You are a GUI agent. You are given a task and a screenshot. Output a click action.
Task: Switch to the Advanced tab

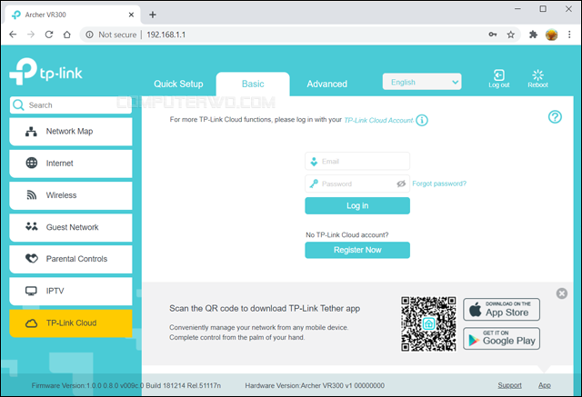click(x=327, y=84)
